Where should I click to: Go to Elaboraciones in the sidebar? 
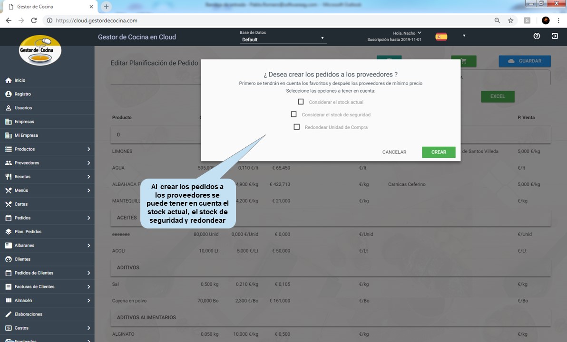pyautogui.click(x=28, y=314)
